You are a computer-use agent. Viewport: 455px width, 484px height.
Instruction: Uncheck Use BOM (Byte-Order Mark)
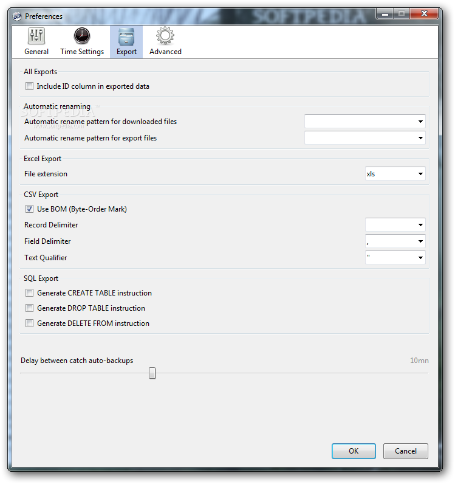click(x=29, y=209)
